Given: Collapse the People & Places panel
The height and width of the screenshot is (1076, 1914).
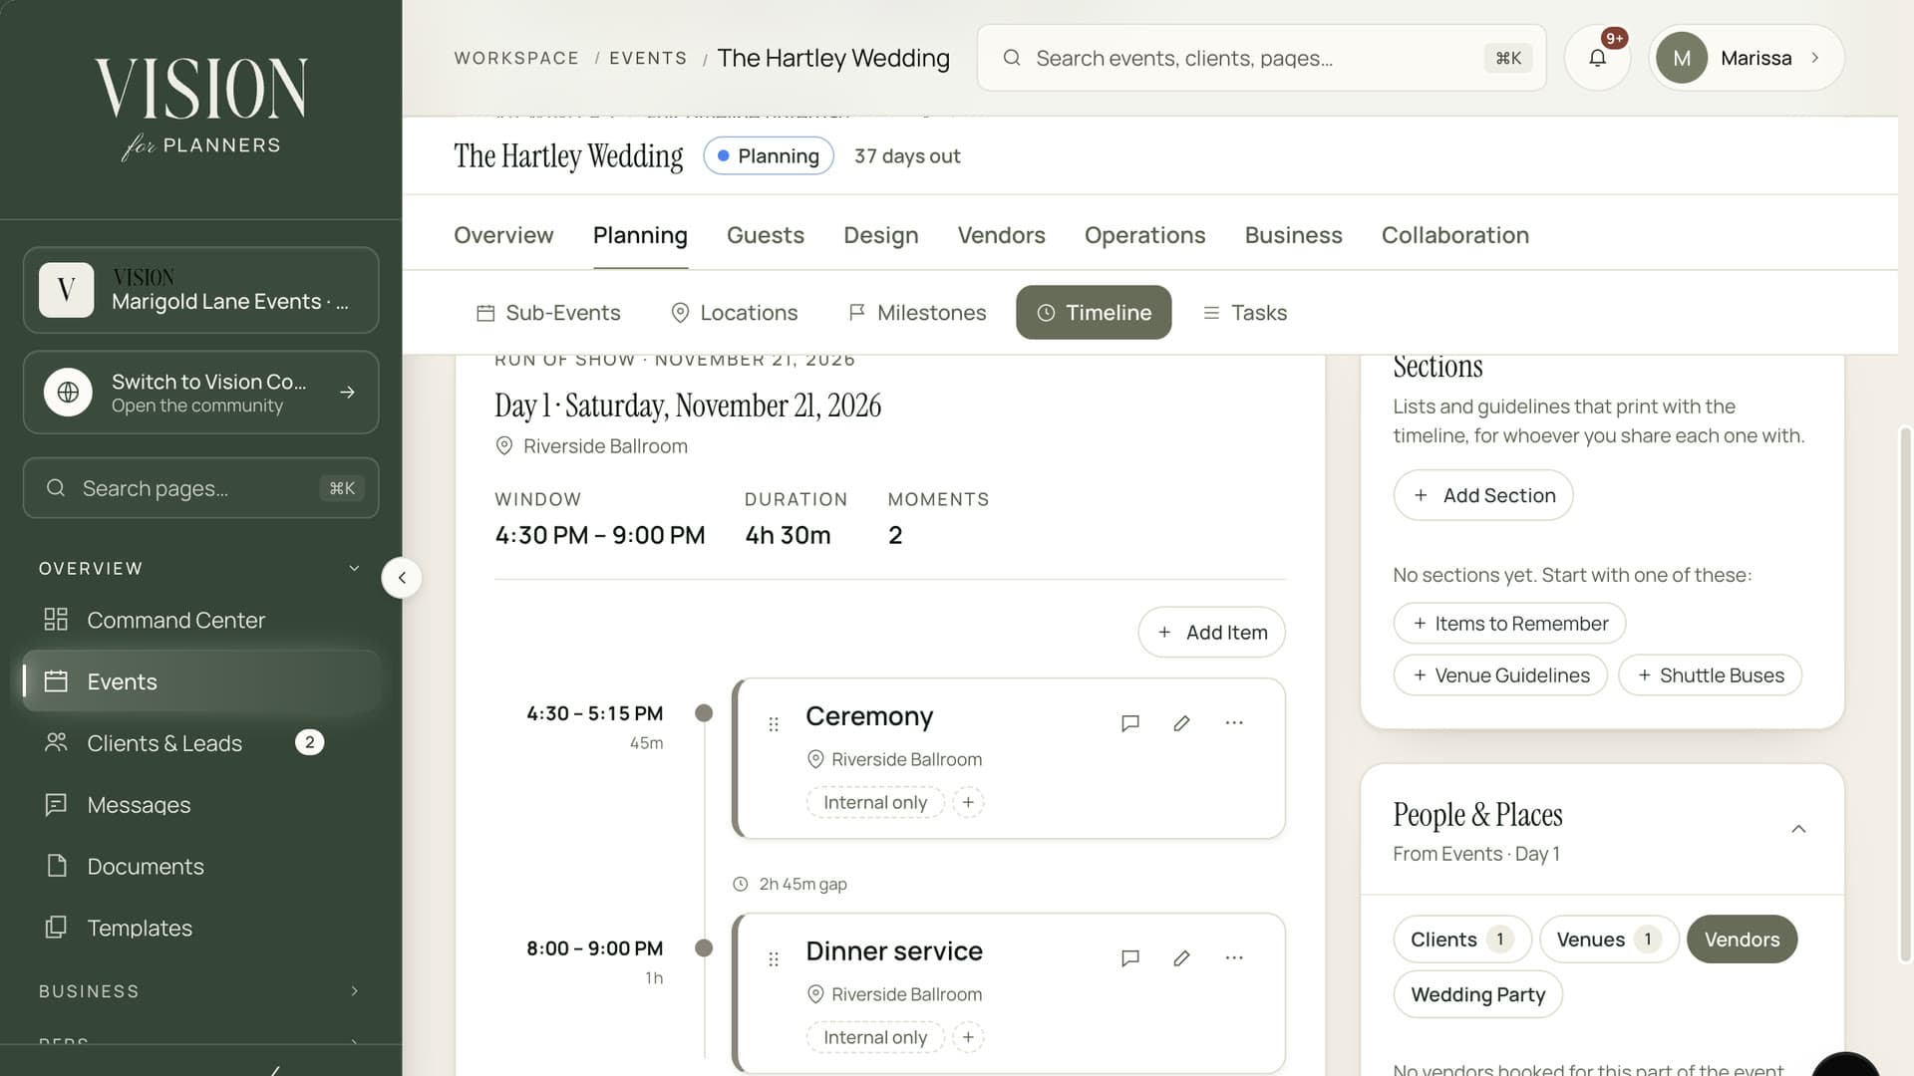Looking at the screenshot, I should [1798, 829].
